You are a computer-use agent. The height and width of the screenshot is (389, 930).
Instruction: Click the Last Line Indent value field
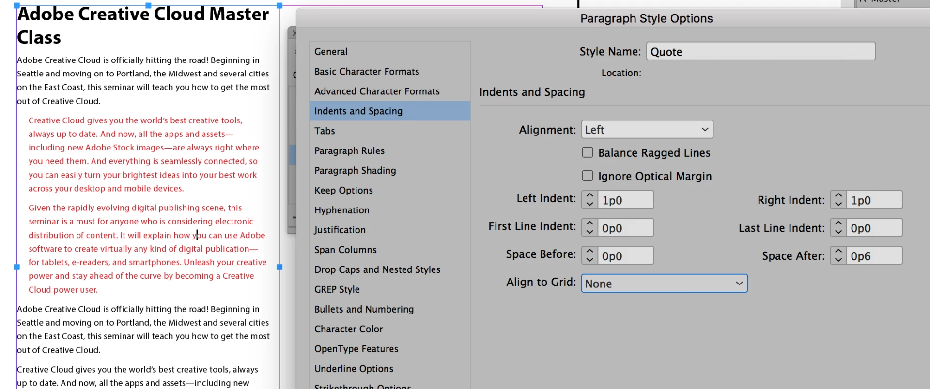[875, 228]
